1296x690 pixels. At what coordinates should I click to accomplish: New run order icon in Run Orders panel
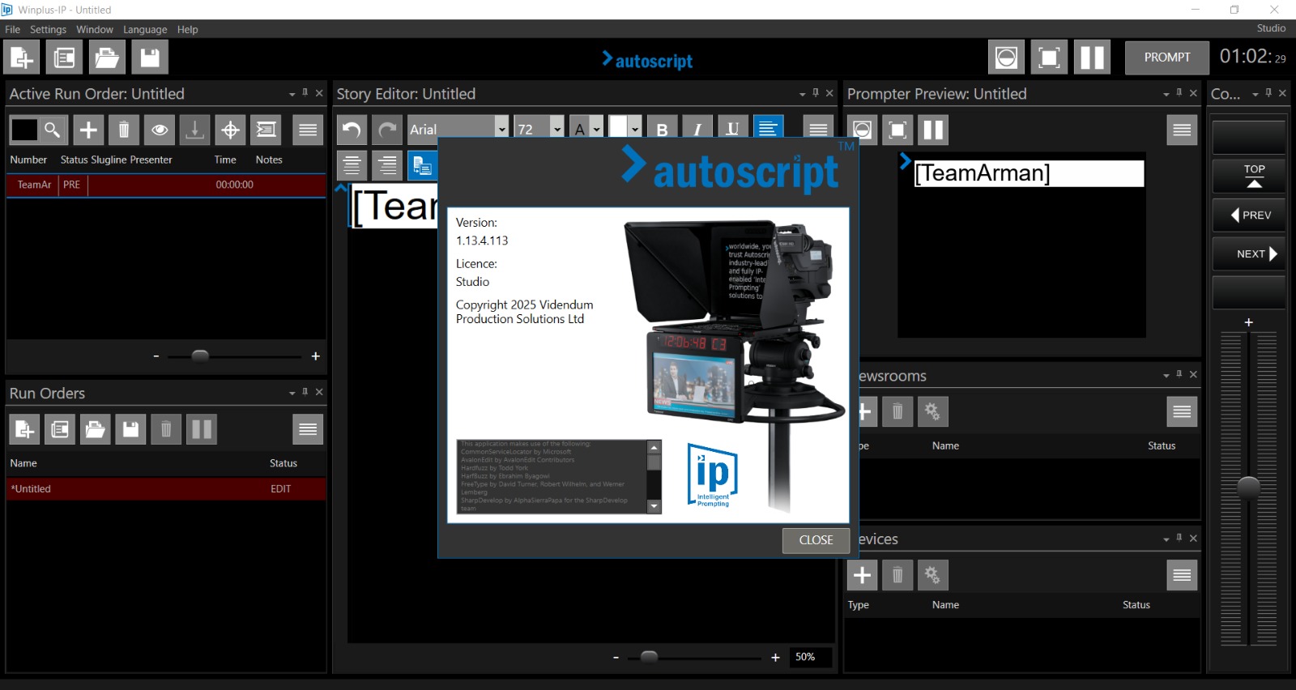pyautogui.click(x=24, y=429)
